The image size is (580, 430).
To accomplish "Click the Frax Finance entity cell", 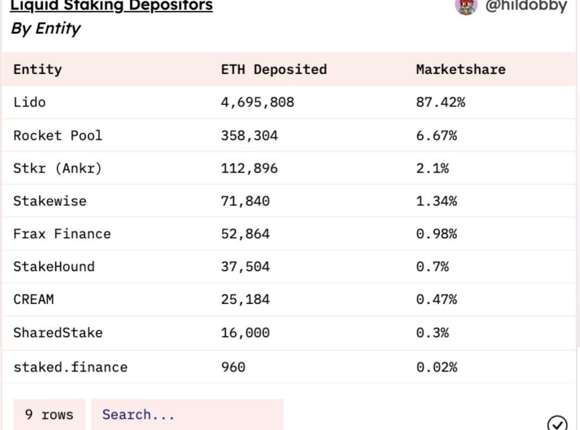I will tap(62, 234).
